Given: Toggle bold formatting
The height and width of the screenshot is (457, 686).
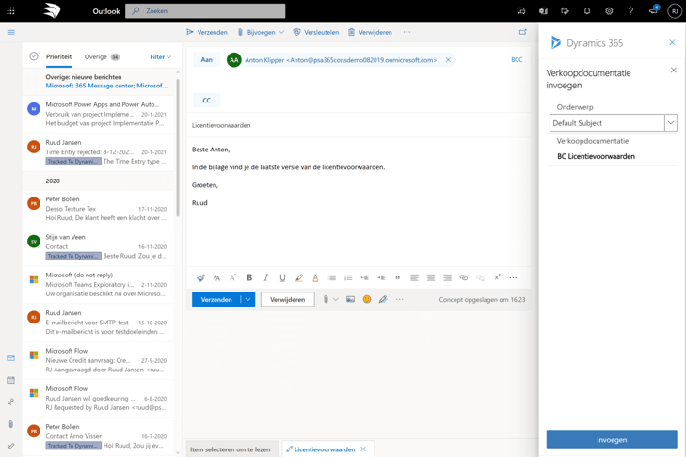Looking at the screenshot, I should pos(249,277).
